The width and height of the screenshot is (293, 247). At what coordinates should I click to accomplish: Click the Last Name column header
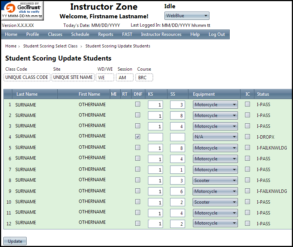point(27,94)
